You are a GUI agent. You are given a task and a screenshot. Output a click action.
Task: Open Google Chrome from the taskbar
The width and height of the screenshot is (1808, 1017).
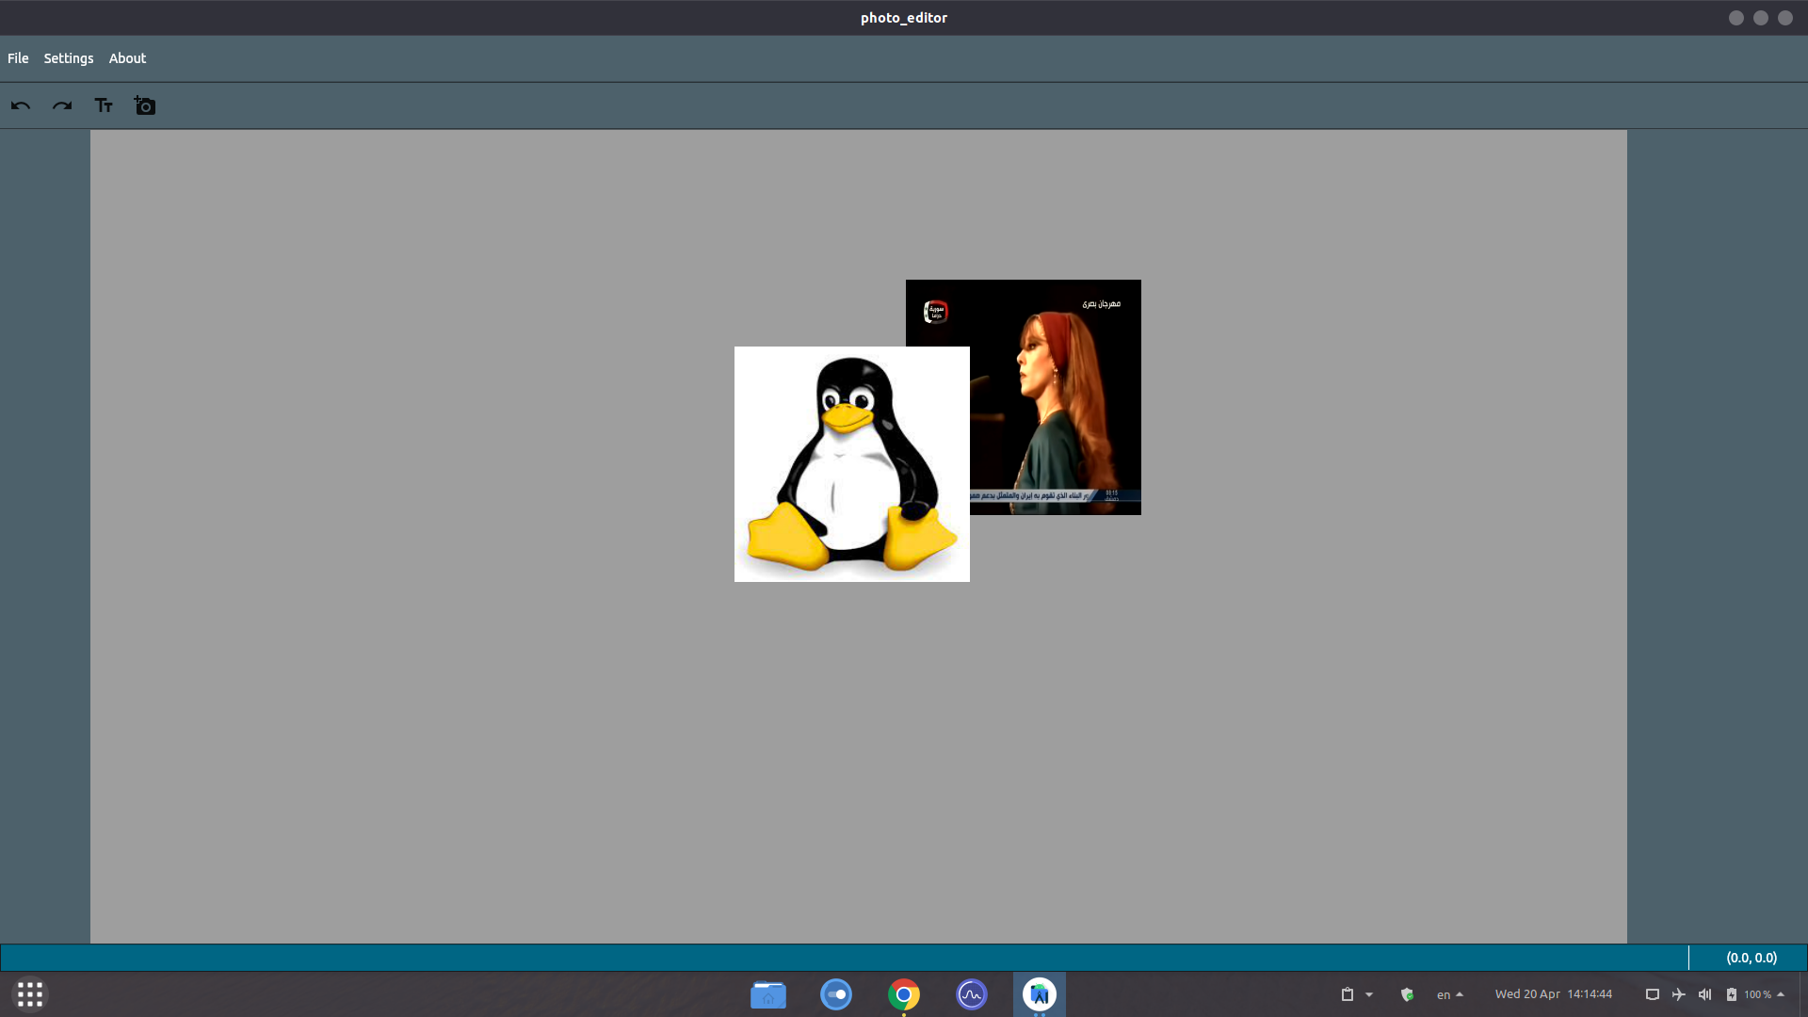(x=904, y=994)
